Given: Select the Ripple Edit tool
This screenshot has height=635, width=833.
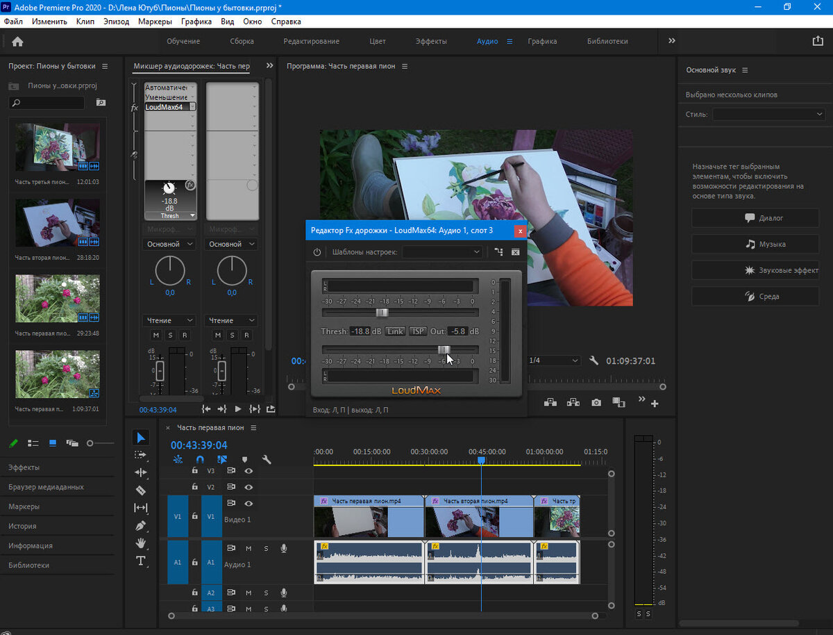Looking at the screenshot, I should (141, 472).
